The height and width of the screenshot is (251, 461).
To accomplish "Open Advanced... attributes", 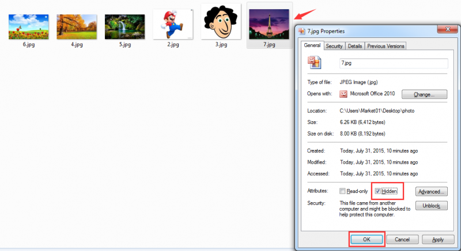I will click(431, 191).
